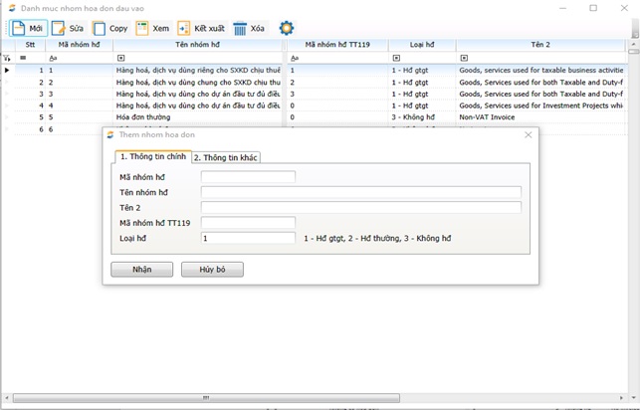Screen dimensions: 640x410
Task: Click the Sửa (Edit) toolbar icon
Action: (x=59, y=28)
